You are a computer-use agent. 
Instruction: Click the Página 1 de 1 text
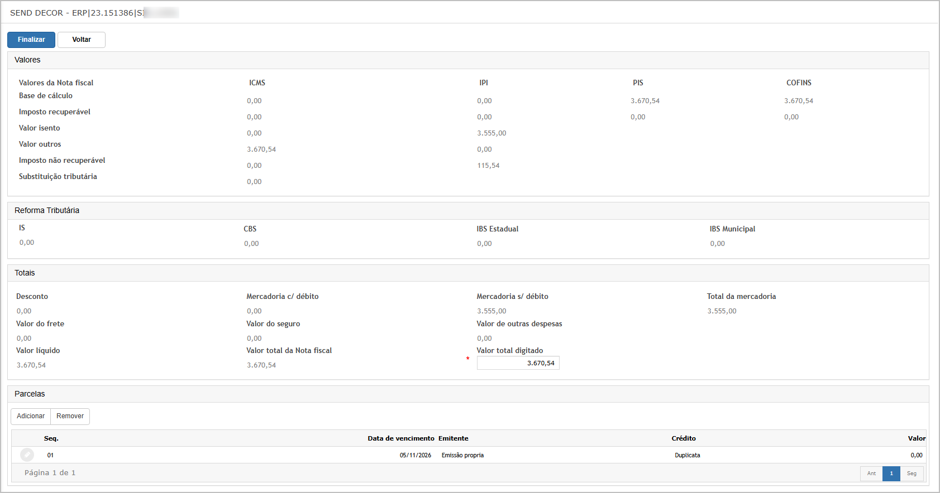click(x=50, y=473)
